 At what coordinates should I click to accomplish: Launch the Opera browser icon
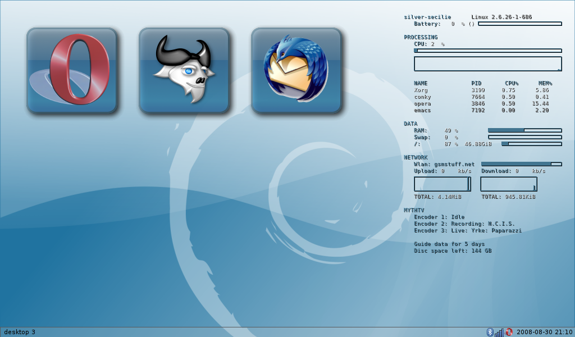pos(72,70)
